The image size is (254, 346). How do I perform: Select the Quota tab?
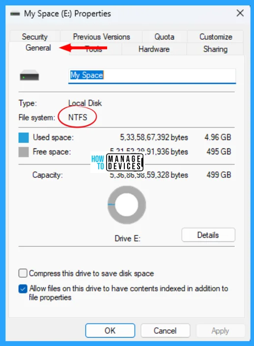coord(165,37)
